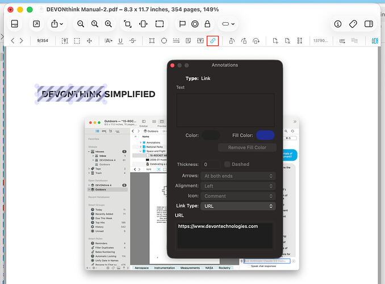The height and width of the screenshot is (284, 385).
Task: Click the fit whole page rectangle icon
Action: pos(160,24)
